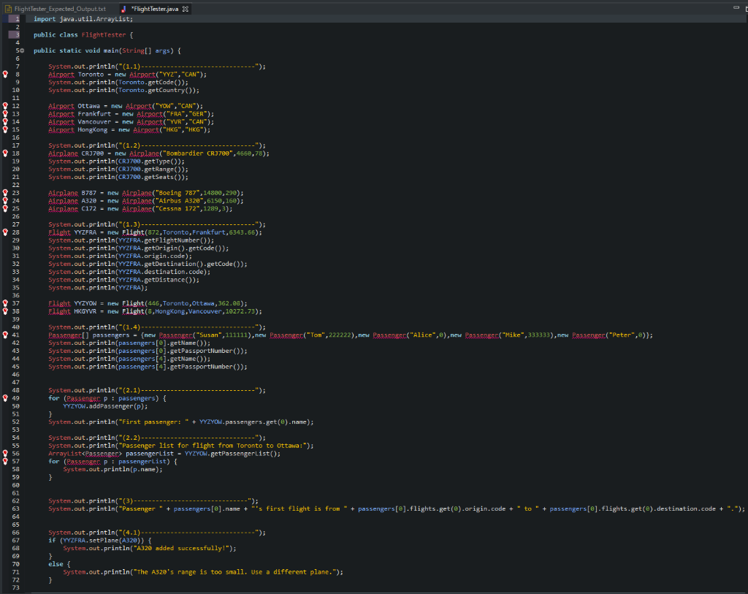
Task: Click the error marker beside Airplane CRJ700 declaration
Action: click(x=5, y=153)
